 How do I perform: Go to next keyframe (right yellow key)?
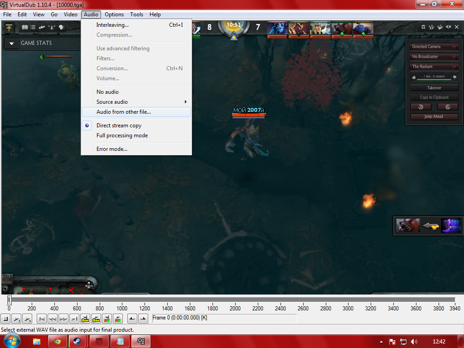tap(96, 319)
